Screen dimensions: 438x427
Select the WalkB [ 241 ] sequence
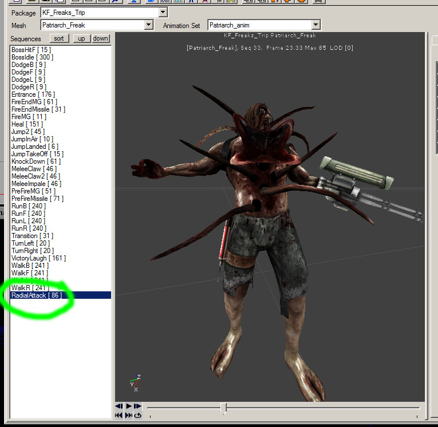(x=60, y=266)
